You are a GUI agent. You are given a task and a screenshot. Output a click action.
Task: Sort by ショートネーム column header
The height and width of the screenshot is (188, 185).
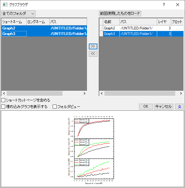[14, 22]
